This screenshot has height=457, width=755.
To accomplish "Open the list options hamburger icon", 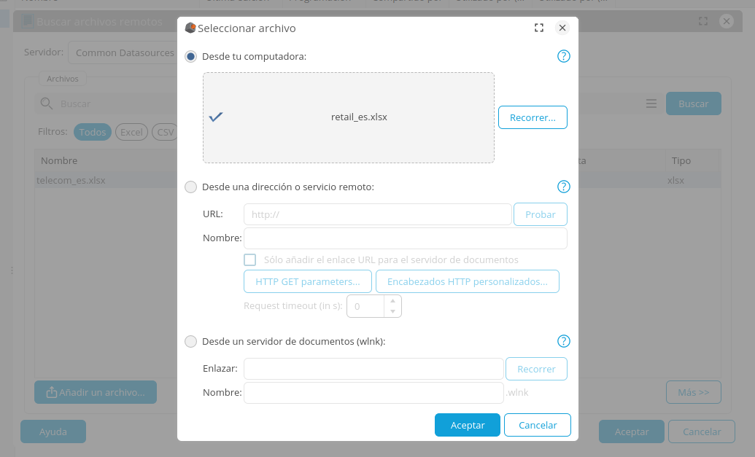I will pos(651,103).
